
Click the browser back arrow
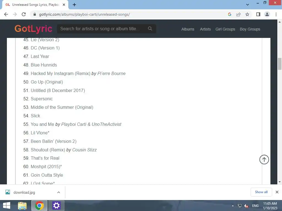click(6, 14)
